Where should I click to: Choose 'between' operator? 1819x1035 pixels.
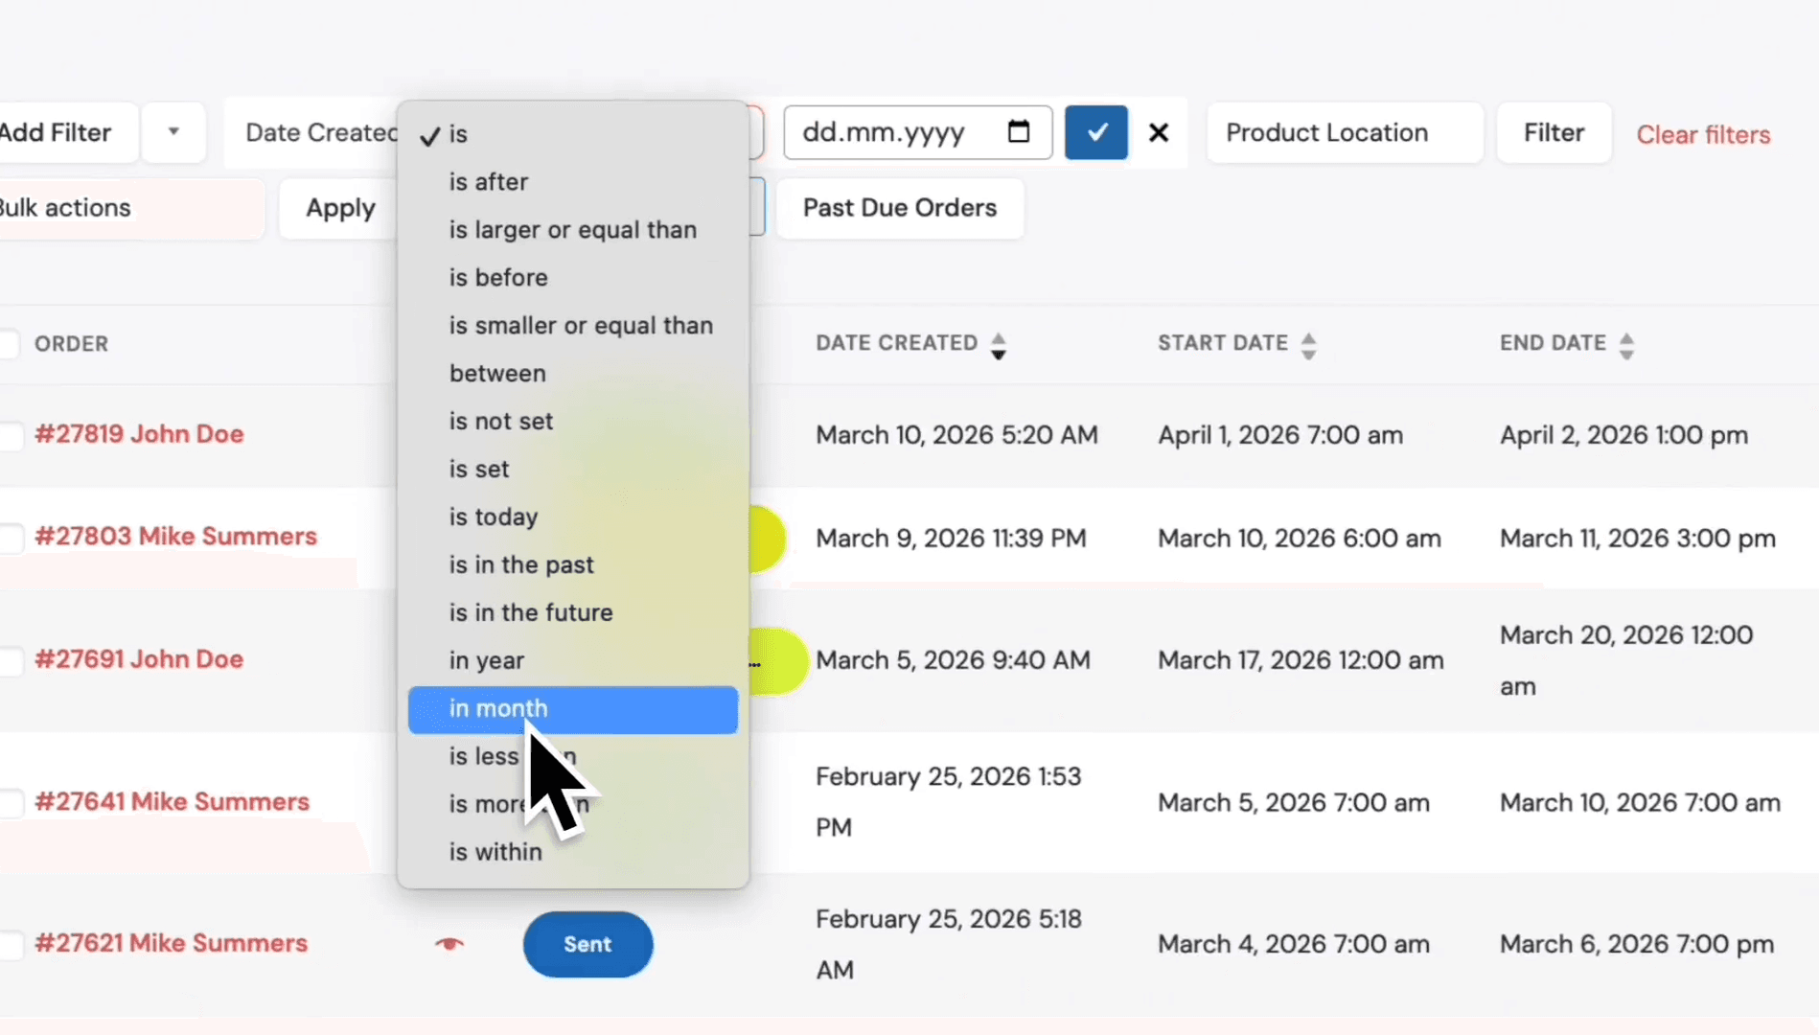(x=573, y=374)
